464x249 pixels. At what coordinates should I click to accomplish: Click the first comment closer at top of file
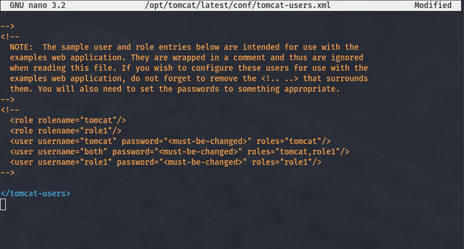(x=8, y=26)
